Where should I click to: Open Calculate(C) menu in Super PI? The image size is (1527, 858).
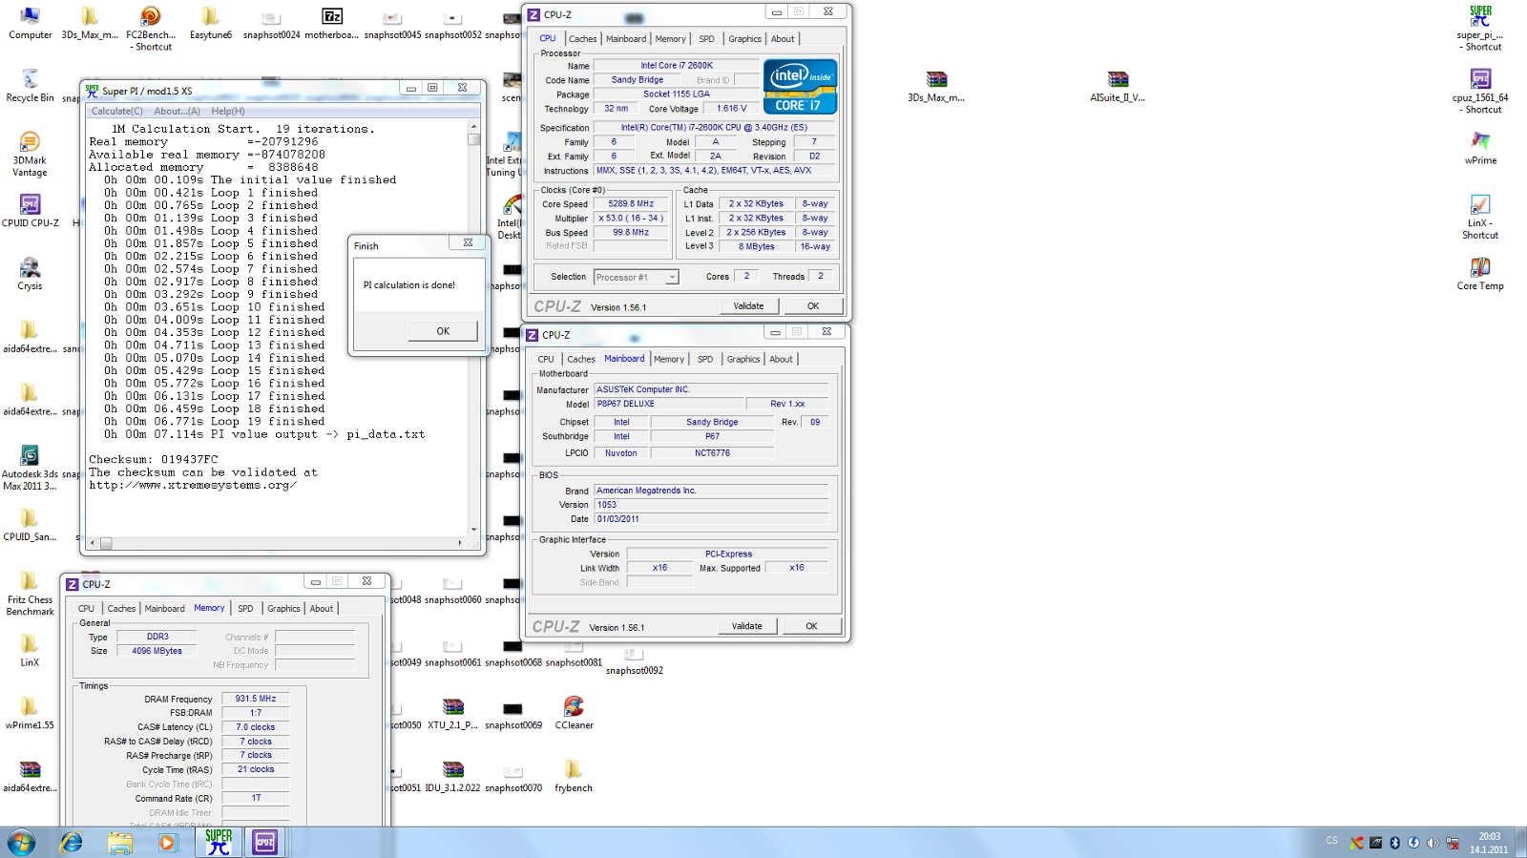(117, 111)
